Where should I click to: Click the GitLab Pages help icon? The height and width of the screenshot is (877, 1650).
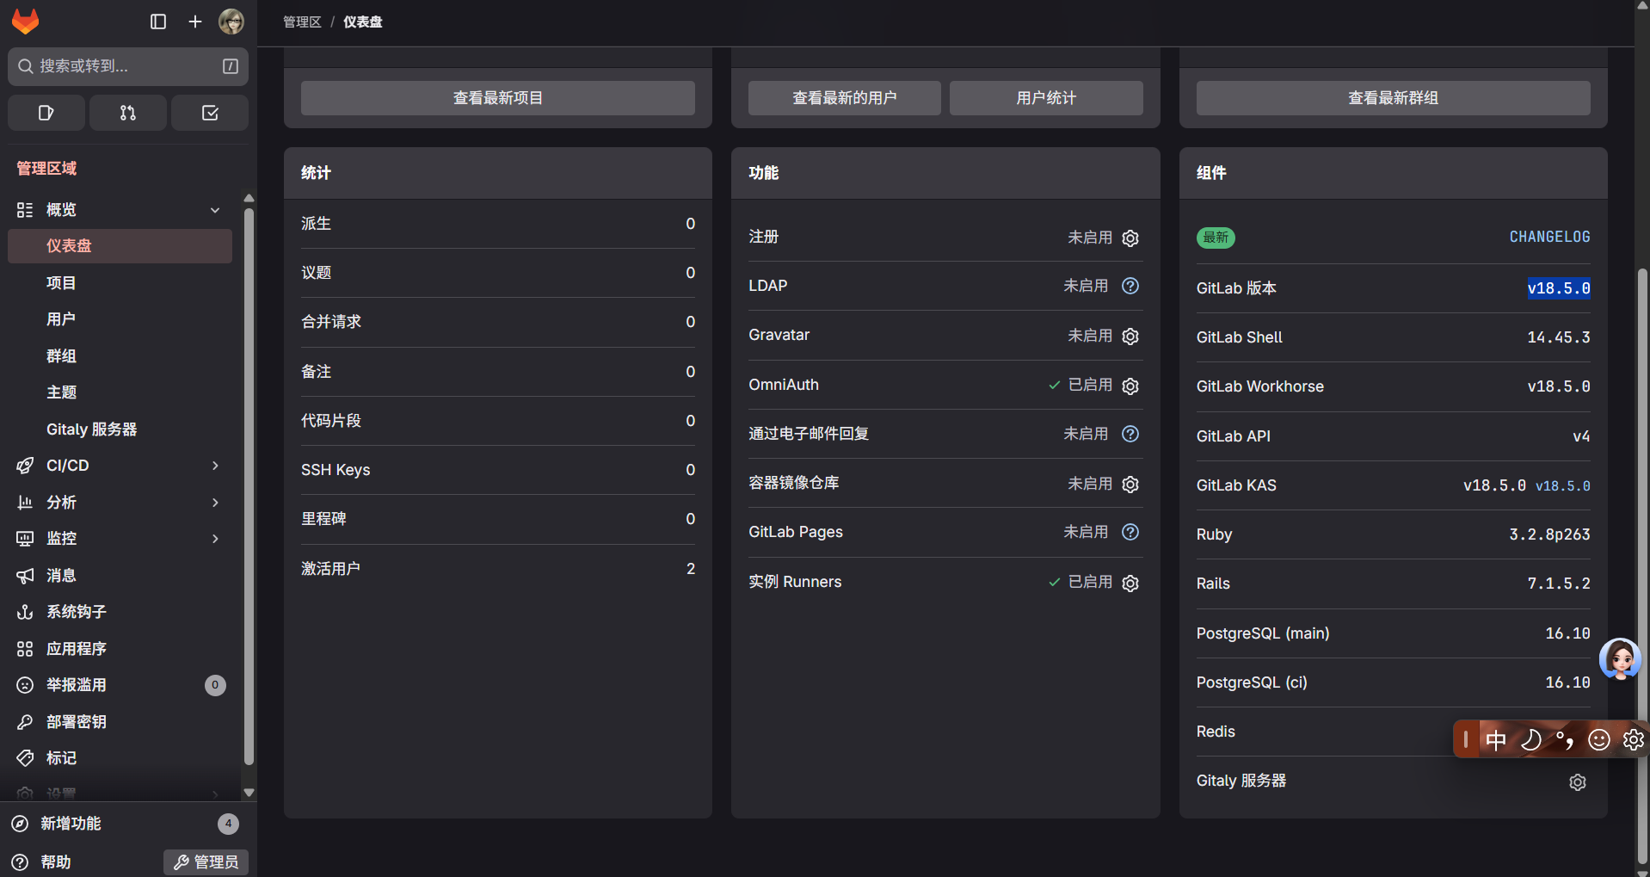(x=1130, y=532)
